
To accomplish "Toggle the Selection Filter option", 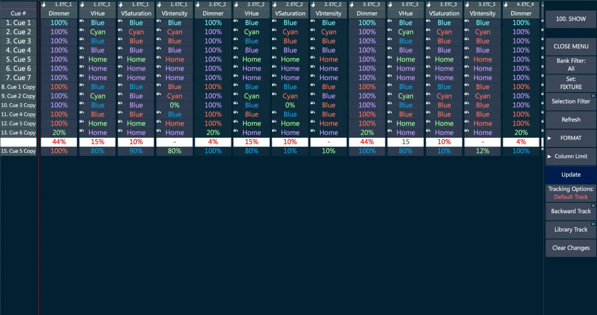I will [571, 101].
